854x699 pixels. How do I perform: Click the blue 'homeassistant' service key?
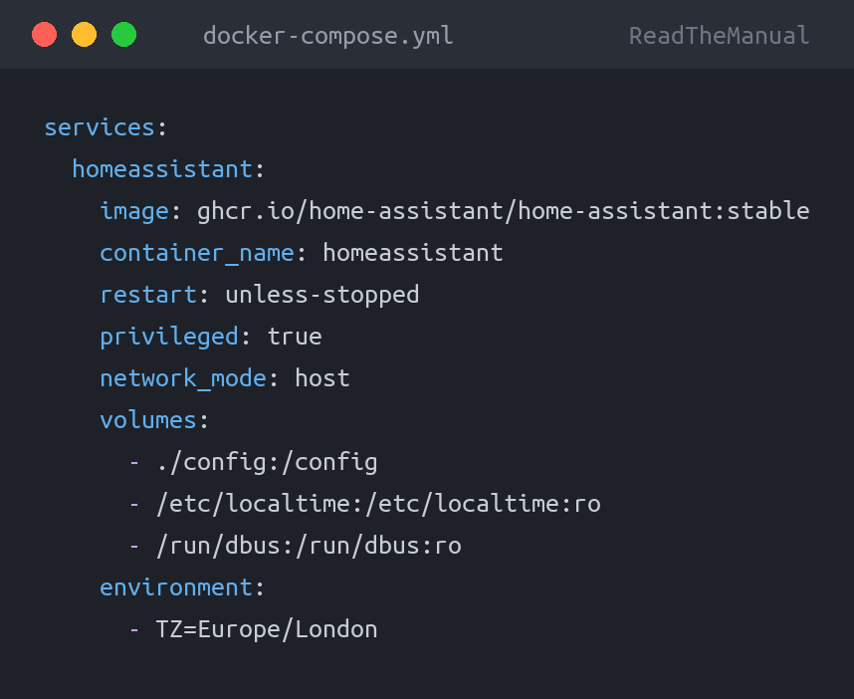[x=162, y=169]
